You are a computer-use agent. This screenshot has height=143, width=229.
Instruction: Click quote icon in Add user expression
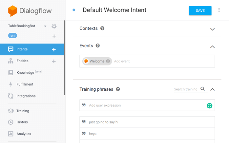(84, 105)
